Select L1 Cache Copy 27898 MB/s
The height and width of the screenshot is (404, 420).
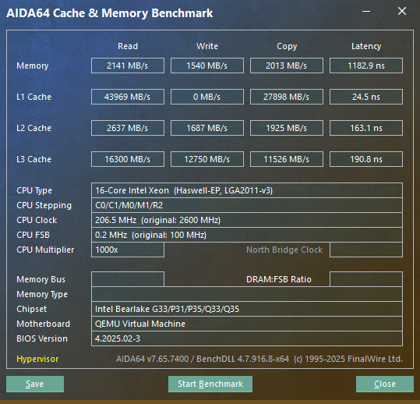[x=287, y=97]
